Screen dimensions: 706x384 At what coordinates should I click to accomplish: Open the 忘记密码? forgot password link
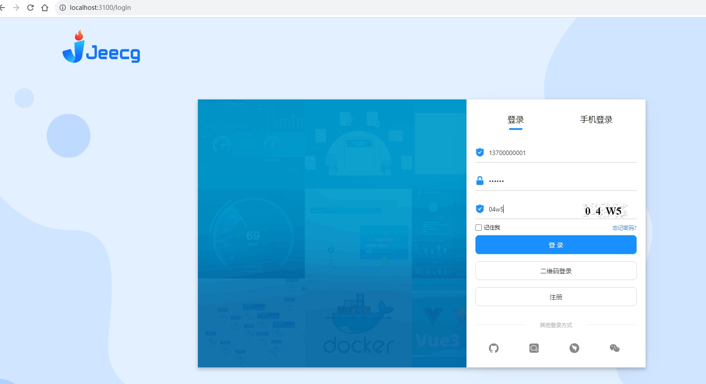[x=624, y=228]
